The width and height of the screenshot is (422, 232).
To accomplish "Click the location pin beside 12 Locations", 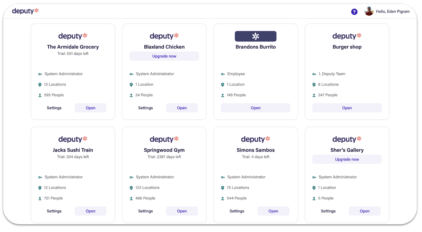I will 40,188.
